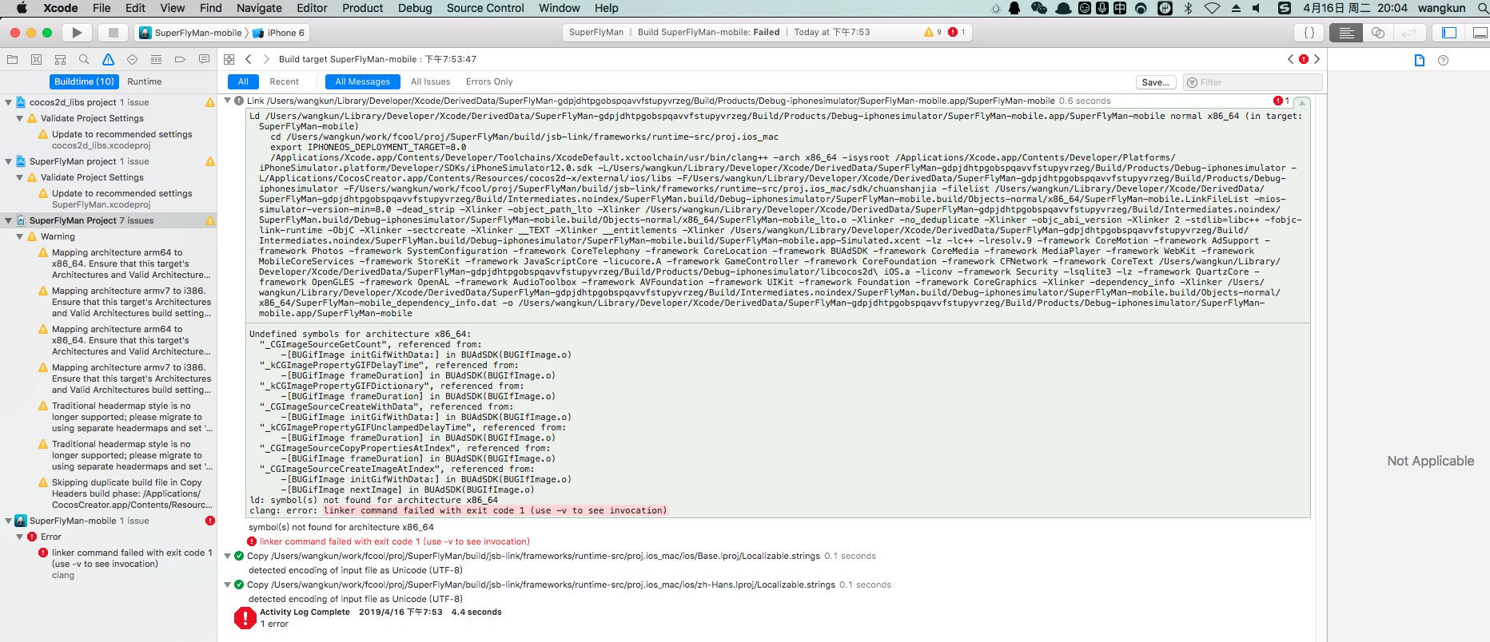This screenshot has height=642, width=1490.
Task: Open the Bluetooth status menu
Action: (x=1188, y=8)
